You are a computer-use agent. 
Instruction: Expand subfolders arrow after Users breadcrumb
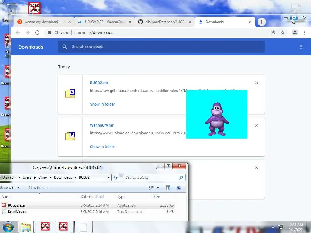(x=35, y=177)
